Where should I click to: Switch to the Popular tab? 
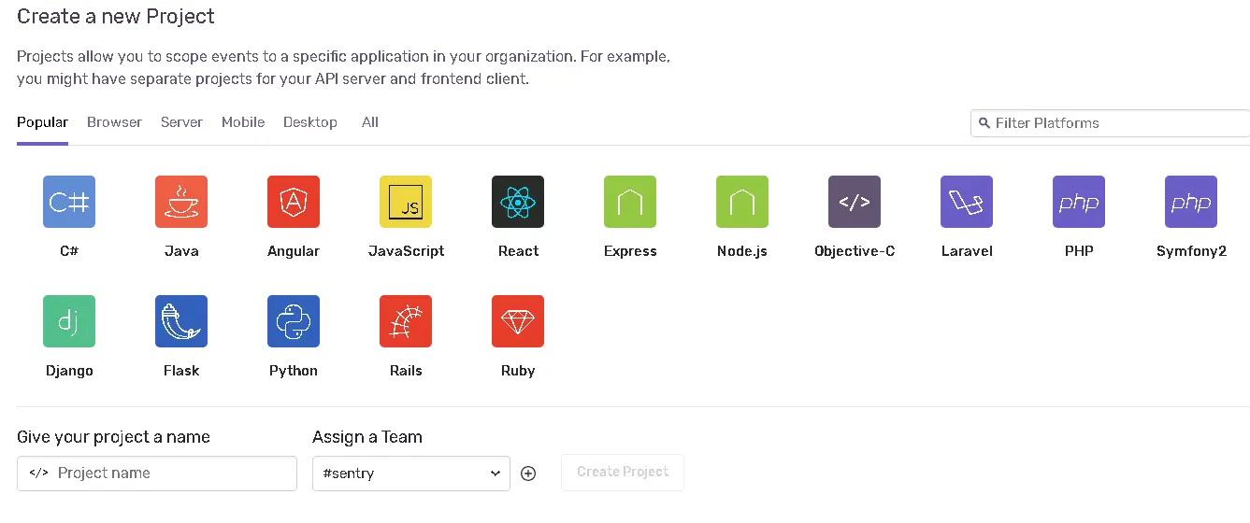pyautogui.click(x=42, y=122)
